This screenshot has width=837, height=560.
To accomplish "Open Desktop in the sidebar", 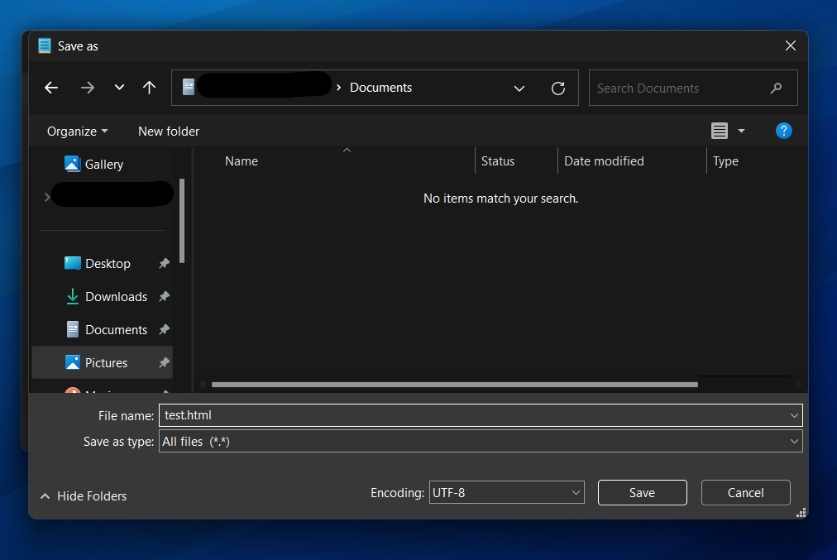I will click(x=108, y=264).
